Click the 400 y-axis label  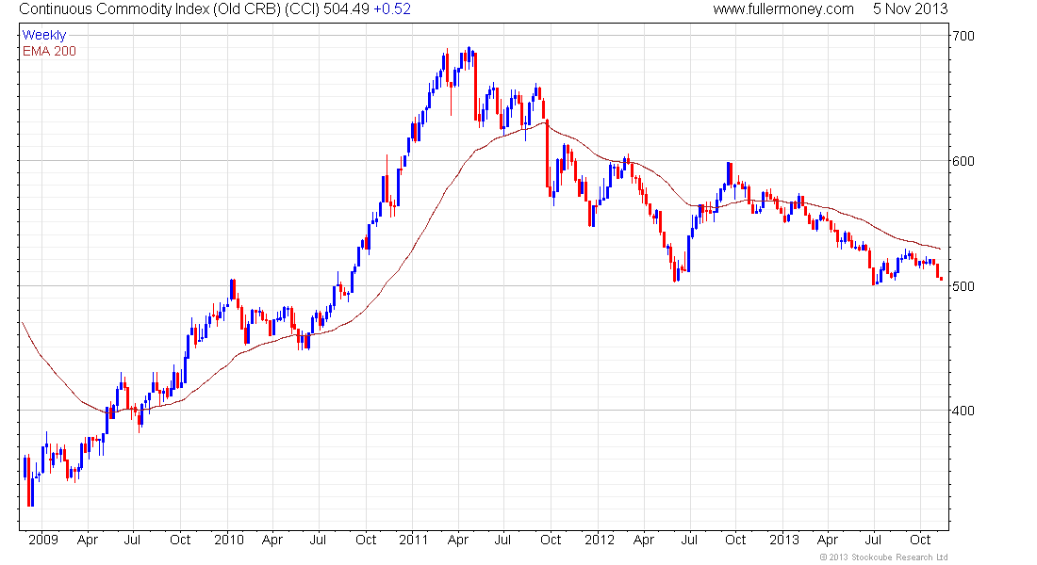click(x=963, y=411)
